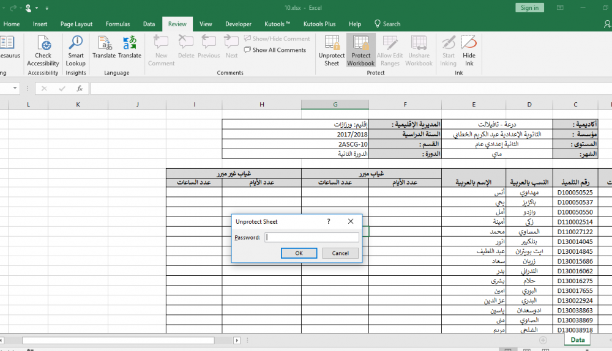This screenshot has height=351, width=612.
Task: Select the Data sheet tab
Action: point(577,340)
